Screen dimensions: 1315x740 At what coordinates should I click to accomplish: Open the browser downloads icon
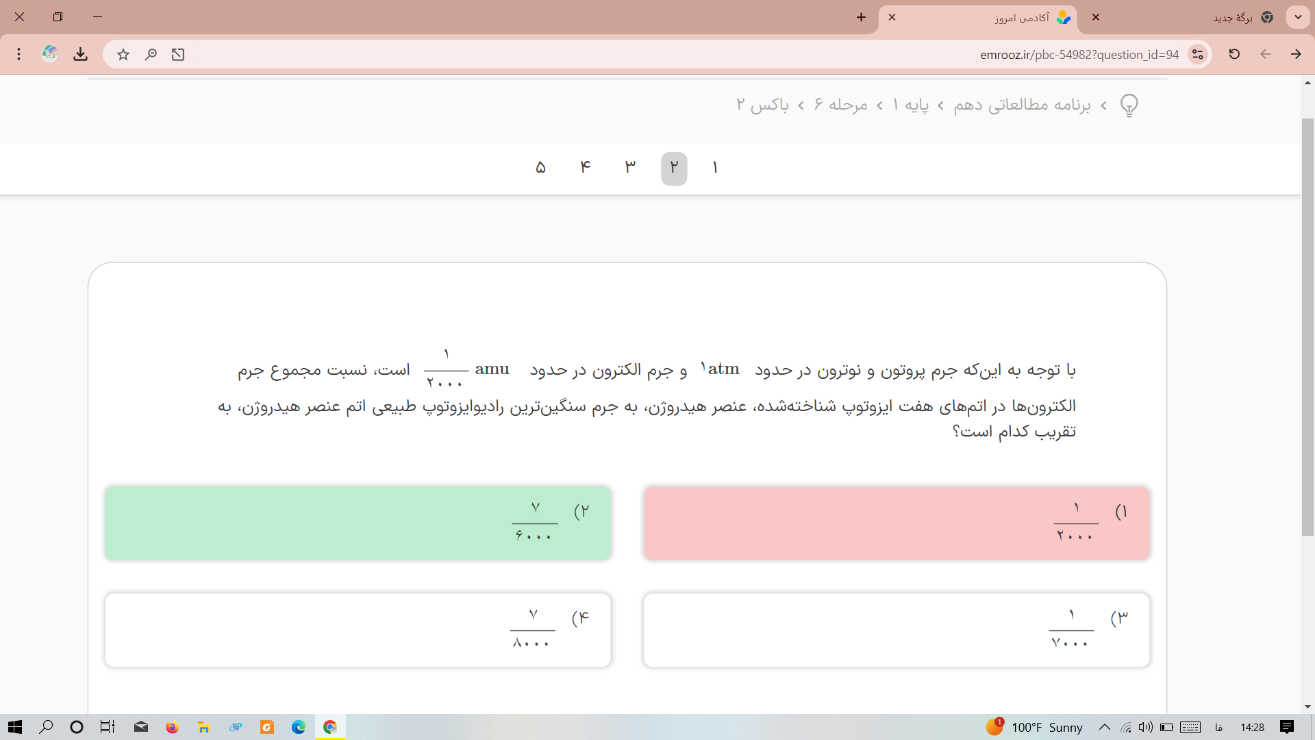click(x=81, y=55)
